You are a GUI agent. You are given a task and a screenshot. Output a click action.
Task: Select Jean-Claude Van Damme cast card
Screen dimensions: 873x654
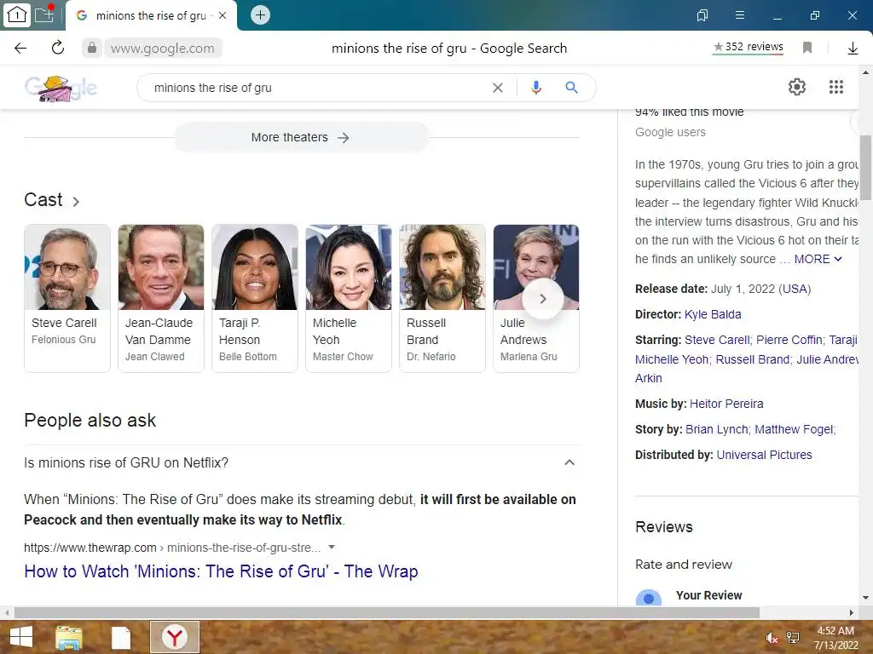161,298
